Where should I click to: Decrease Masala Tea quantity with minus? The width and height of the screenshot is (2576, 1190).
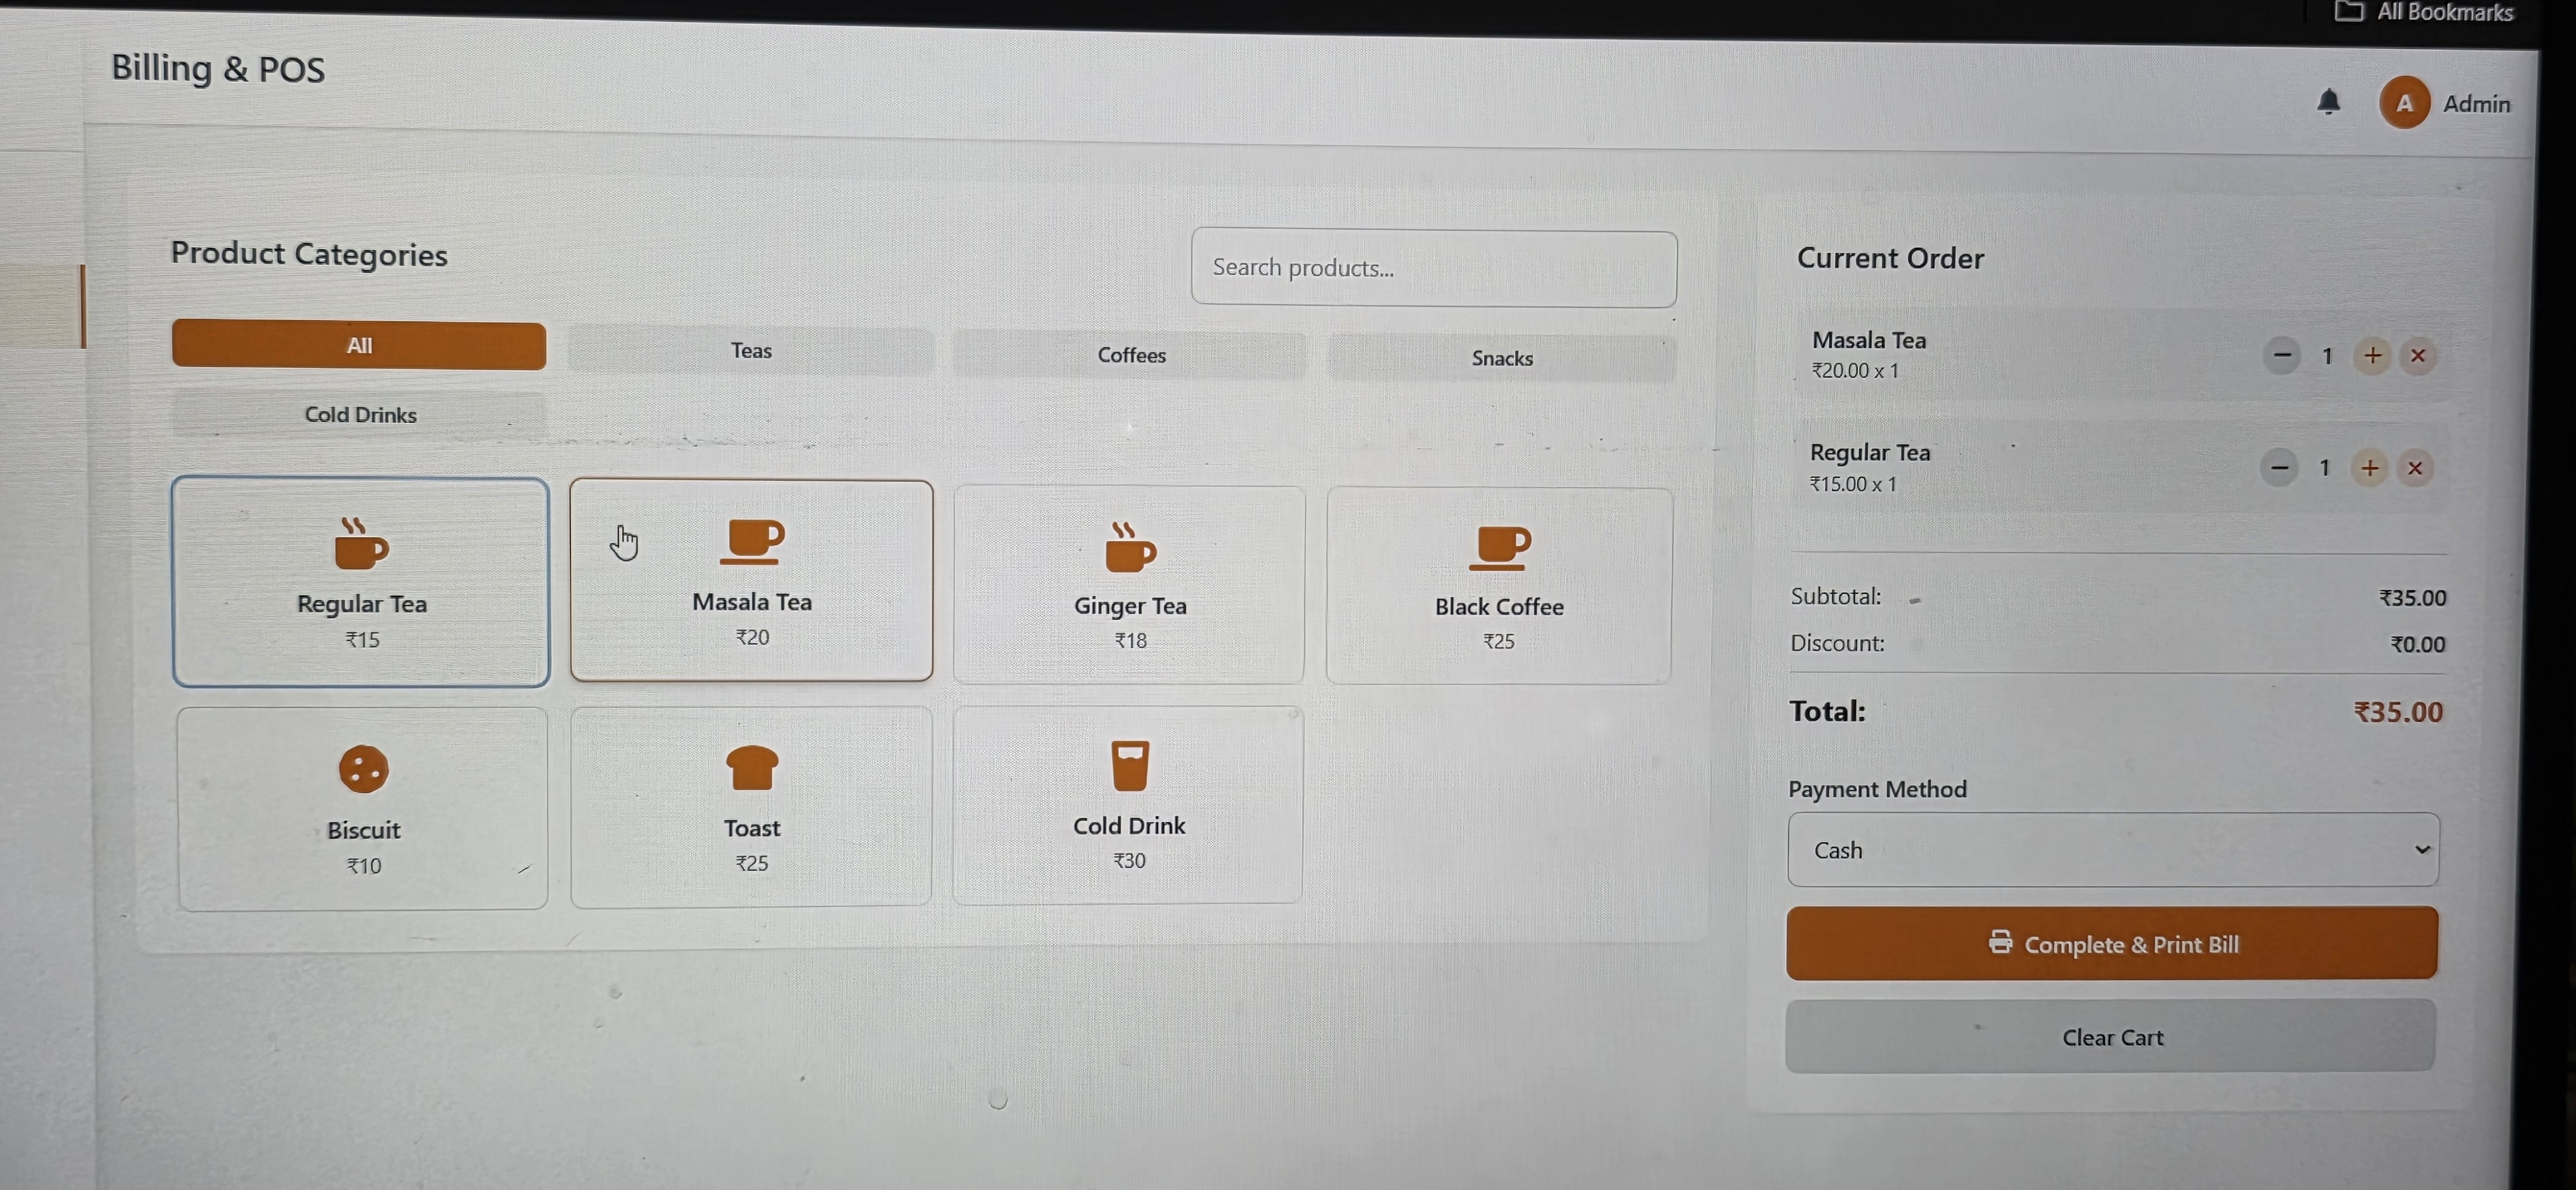(x=2281, y=355)
